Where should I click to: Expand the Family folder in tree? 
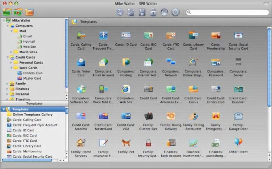[x=7, y=84]
